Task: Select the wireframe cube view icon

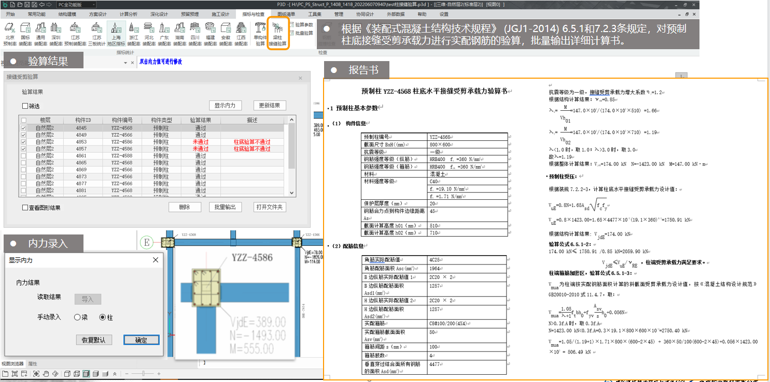Action: pyautogui.click(x=76, y=374)
